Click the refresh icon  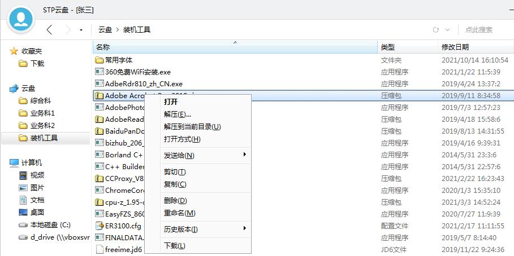[435, 30]
